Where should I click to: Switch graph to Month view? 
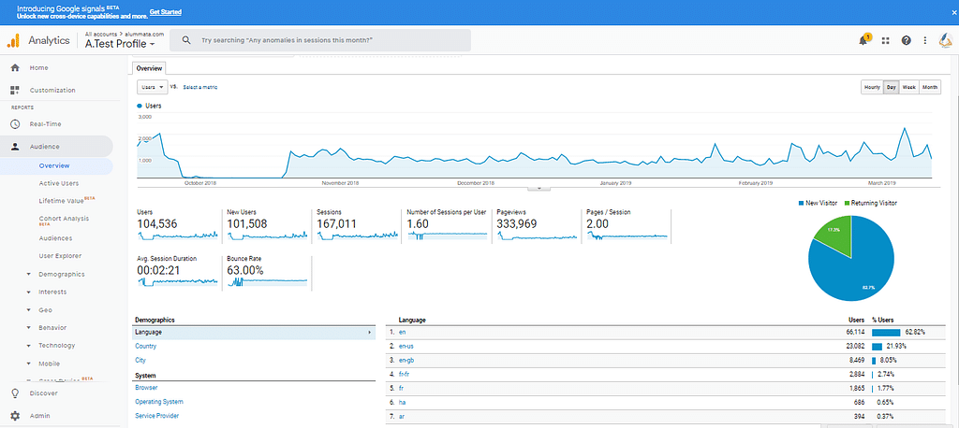click(930, 87)
